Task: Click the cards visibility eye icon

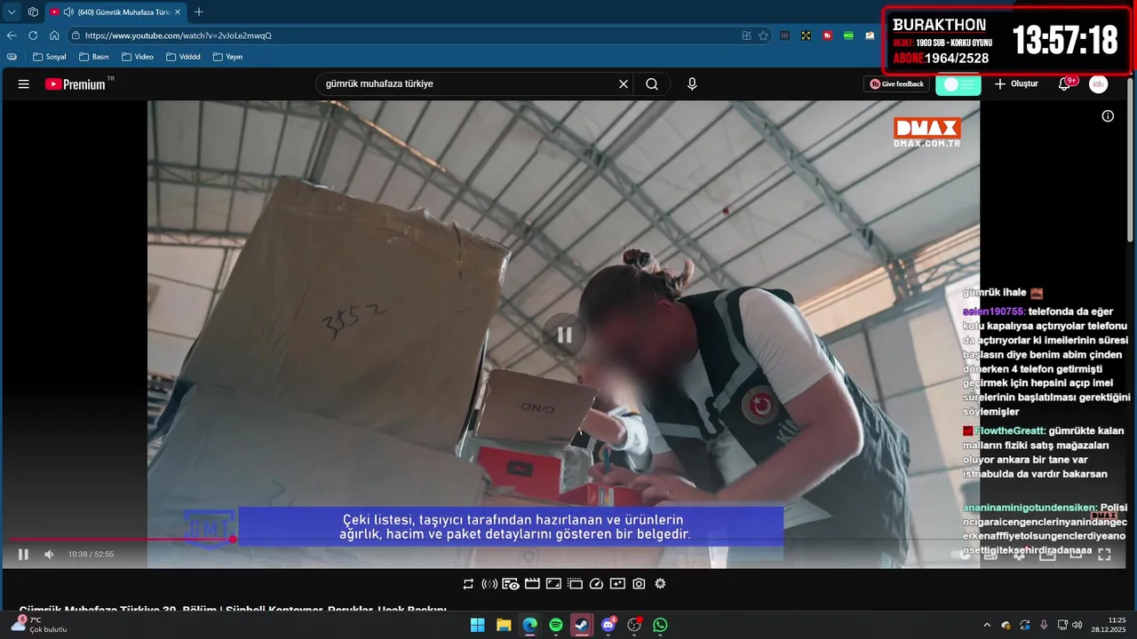Action: tap(511, 584)
